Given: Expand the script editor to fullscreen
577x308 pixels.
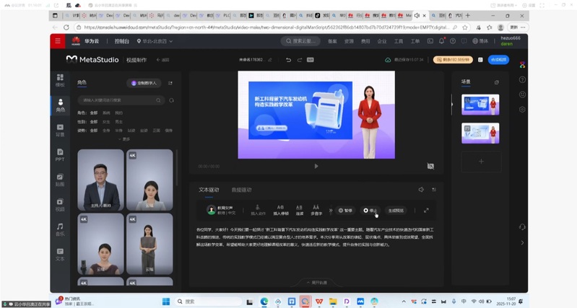Looking at the screenshot, I should [426, 210].
